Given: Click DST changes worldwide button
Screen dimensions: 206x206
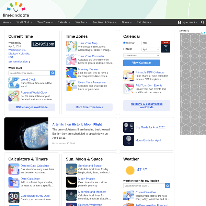Looking at the screenshot, I should (32, 107).
